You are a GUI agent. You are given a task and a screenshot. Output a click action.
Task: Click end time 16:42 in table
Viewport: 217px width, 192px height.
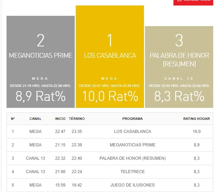coord(77,185)
